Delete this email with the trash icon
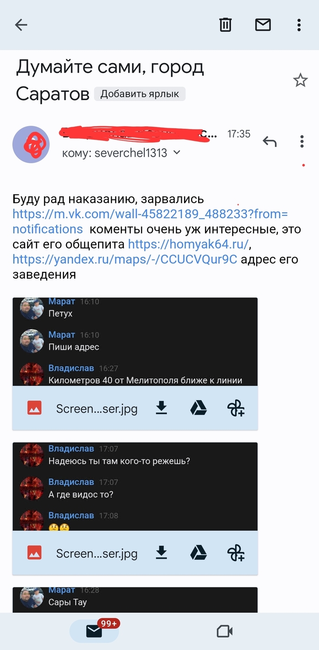Viewport: 319px width, 650px height. (226, 25)
